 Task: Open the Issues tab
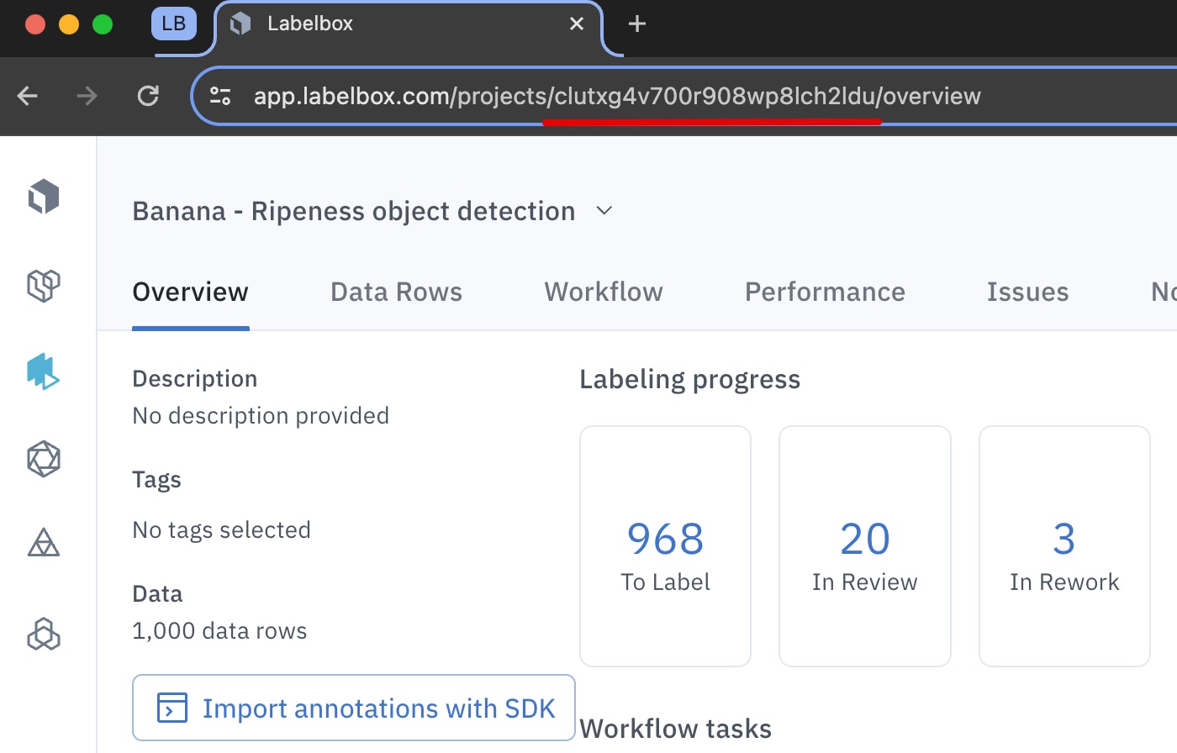(x=1027, y=292)
